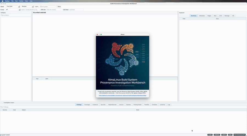Switch to the Raw tab

coord(215,16)
